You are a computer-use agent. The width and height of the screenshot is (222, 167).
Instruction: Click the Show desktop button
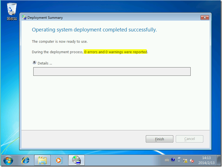[219, 160]
